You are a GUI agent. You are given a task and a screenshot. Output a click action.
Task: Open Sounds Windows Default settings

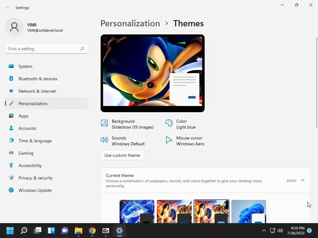point(123,141)
